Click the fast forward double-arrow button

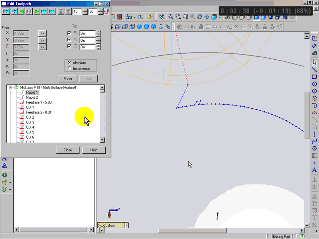pyautogui.click(x=44, y=12)
